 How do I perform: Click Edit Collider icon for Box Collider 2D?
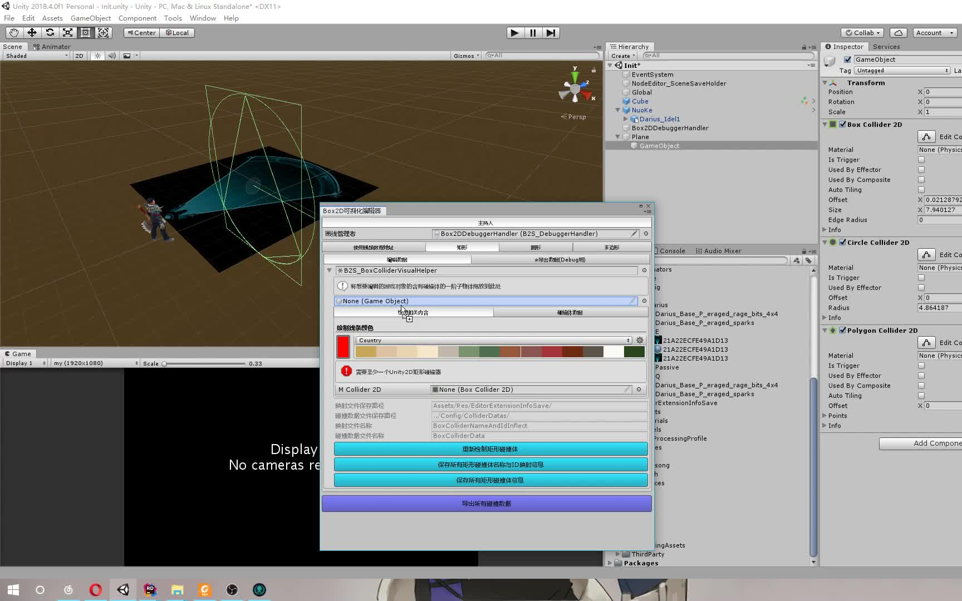pos(926,137)
